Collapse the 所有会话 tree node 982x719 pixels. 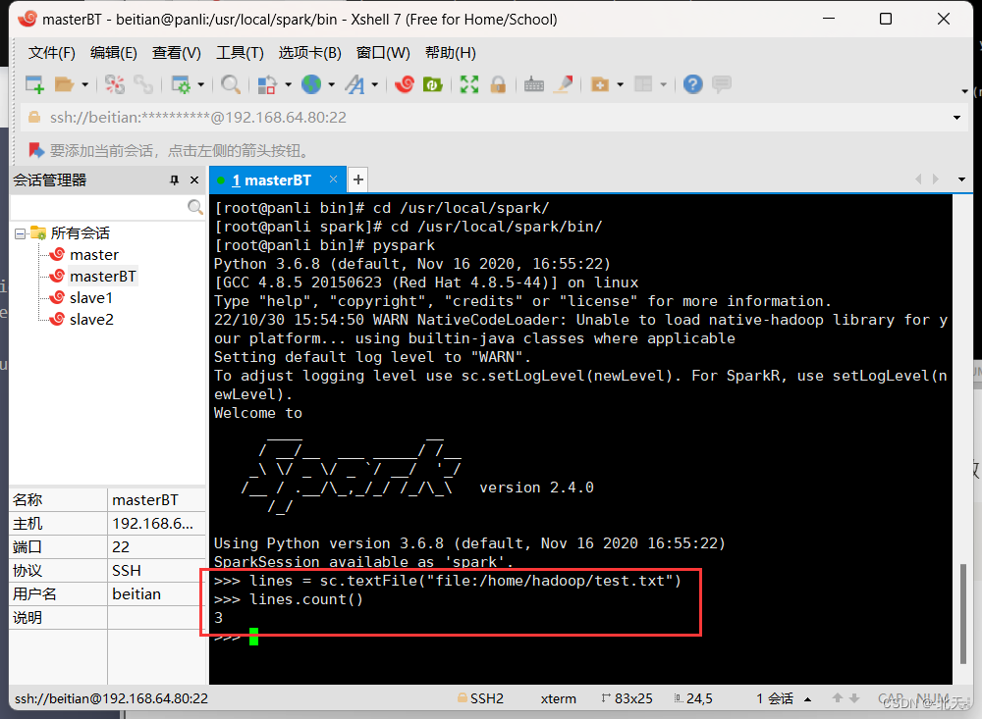[20, 233]
